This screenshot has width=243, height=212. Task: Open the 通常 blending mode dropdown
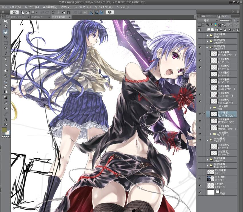pos(208,21)
